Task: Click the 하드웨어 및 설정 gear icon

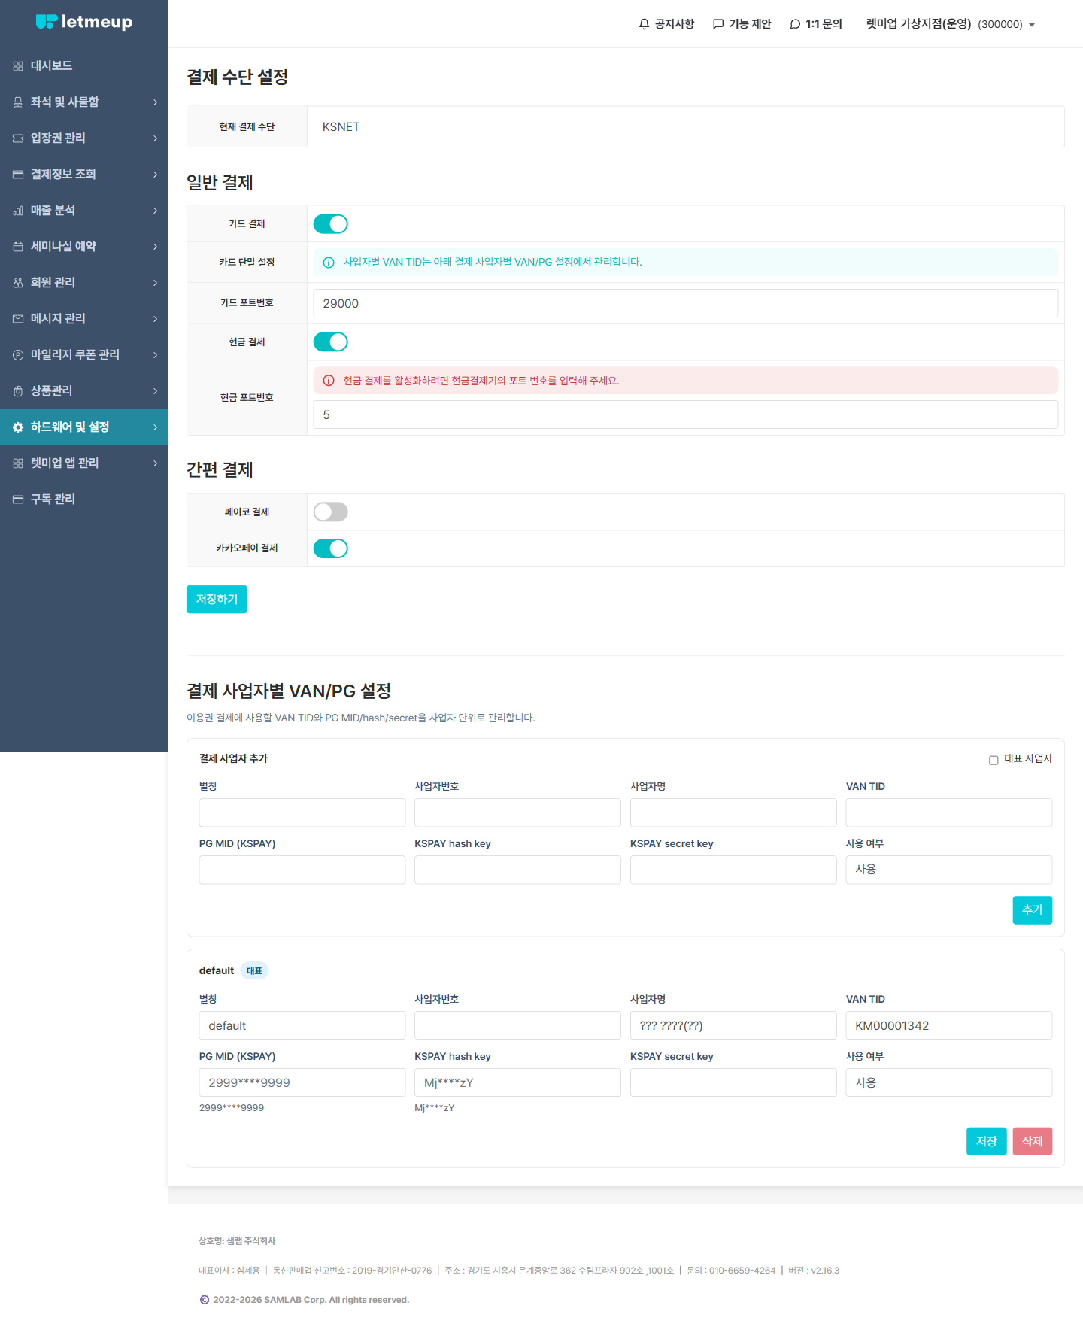Action: click(x=18, y=427)
